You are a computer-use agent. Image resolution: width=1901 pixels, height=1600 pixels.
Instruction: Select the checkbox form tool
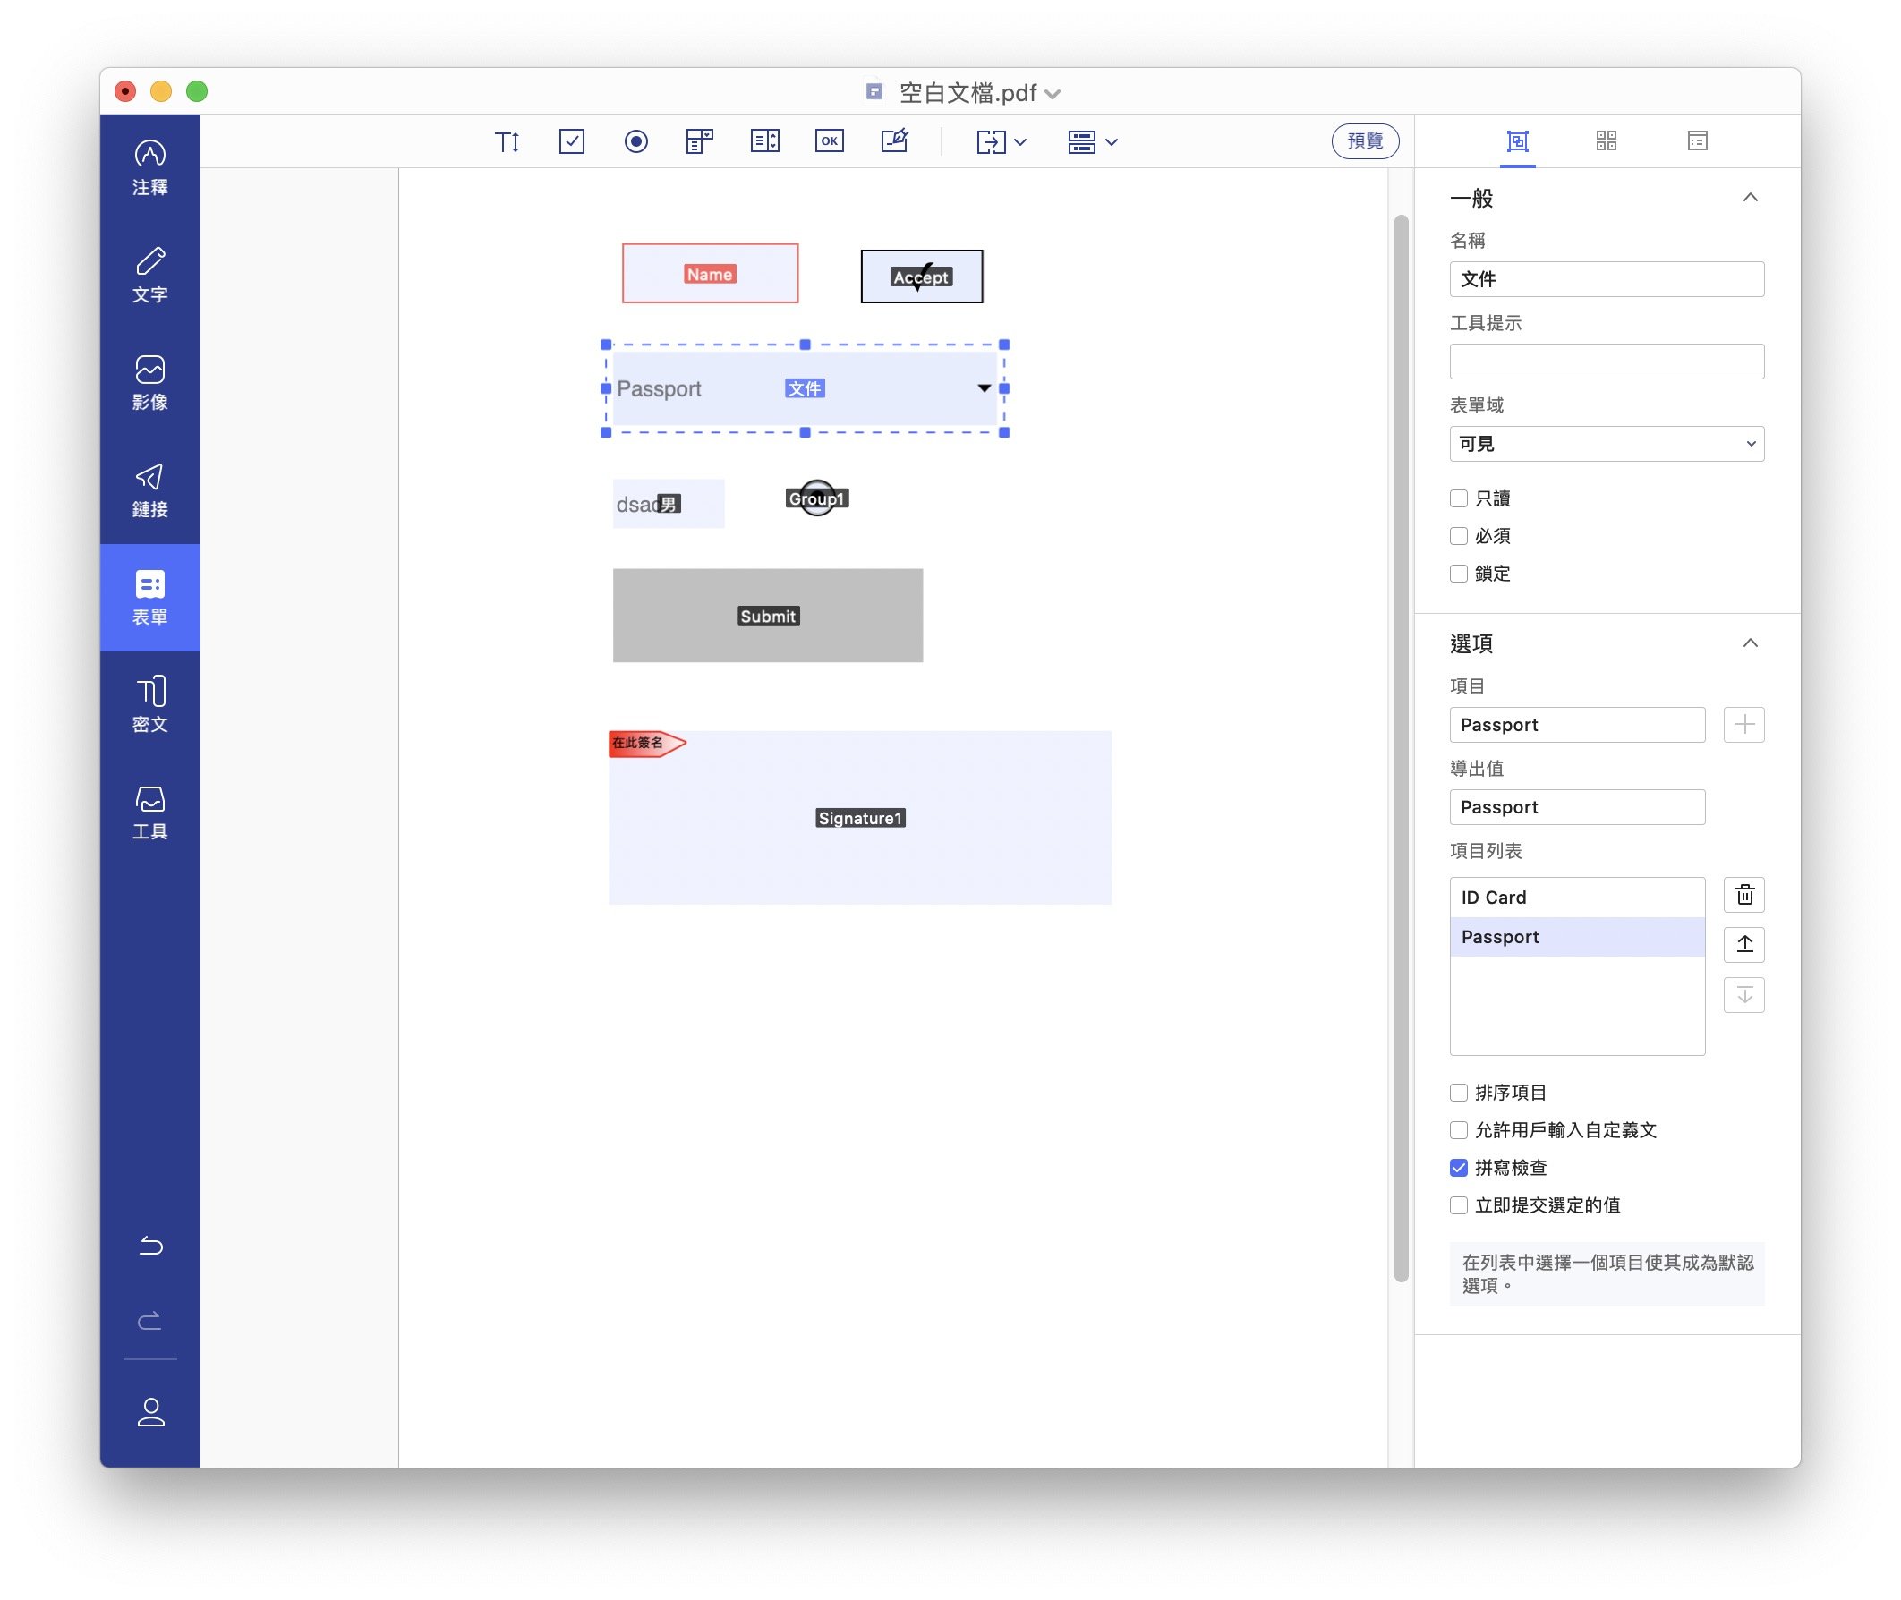(571, 141)
